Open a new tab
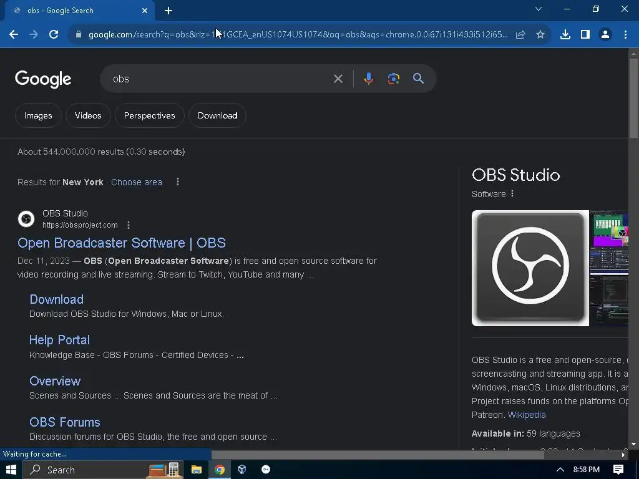This screenshot has width=639, height=479. [x=168, y=11]
